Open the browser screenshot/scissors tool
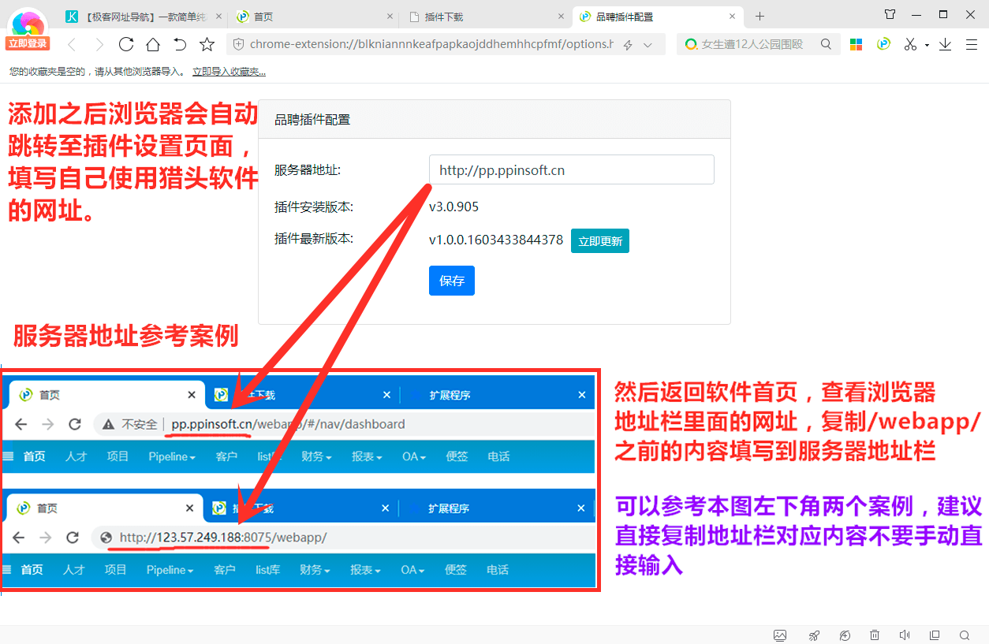Screen dimensions: 989x644 pos(910,44)
